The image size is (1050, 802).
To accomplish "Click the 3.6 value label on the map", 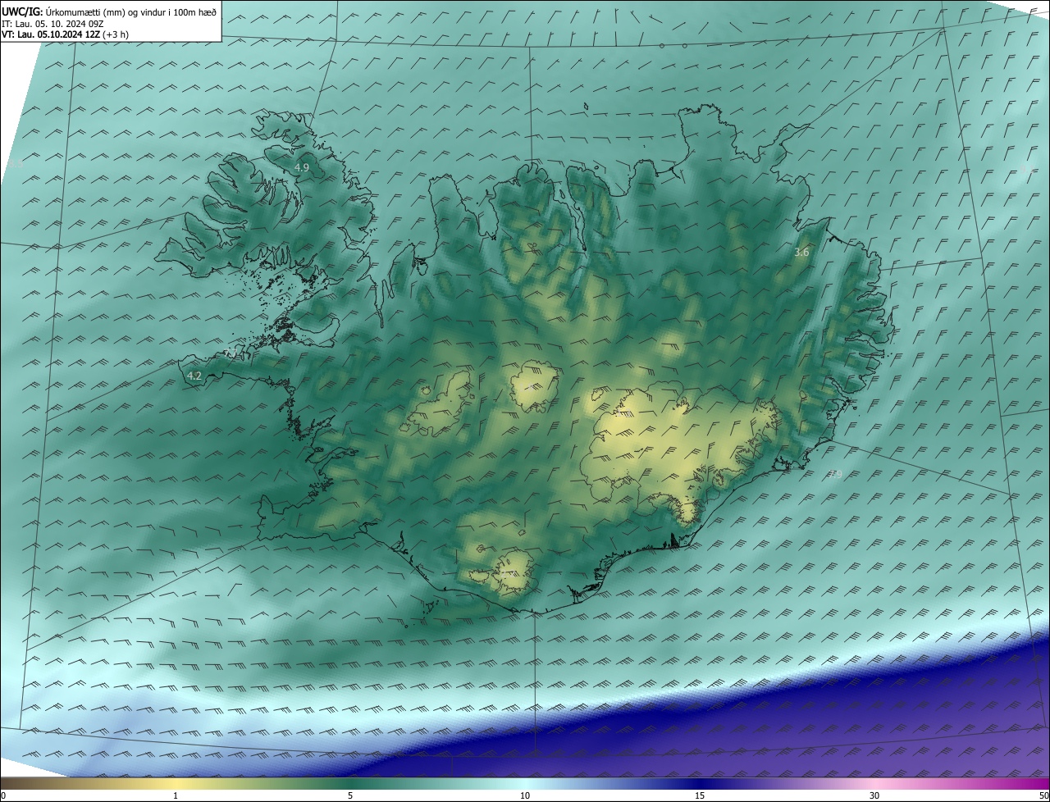I will pos(801,253).
